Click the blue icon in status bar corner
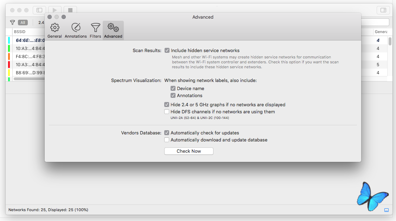 tap(387, 210)
